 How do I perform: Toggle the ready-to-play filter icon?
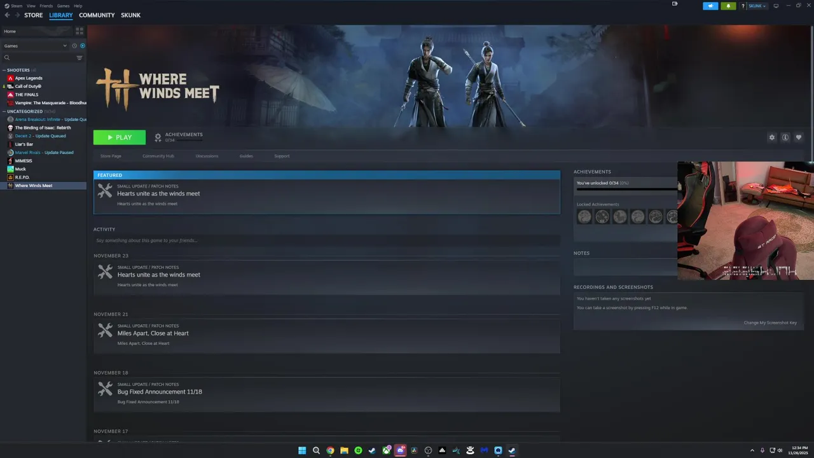pos(83,46)
